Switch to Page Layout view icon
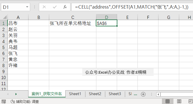 coord(179,101)
